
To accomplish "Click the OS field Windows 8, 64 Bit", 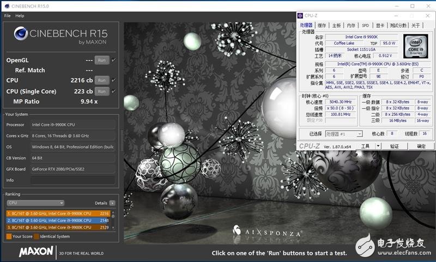I will point(73,147).
